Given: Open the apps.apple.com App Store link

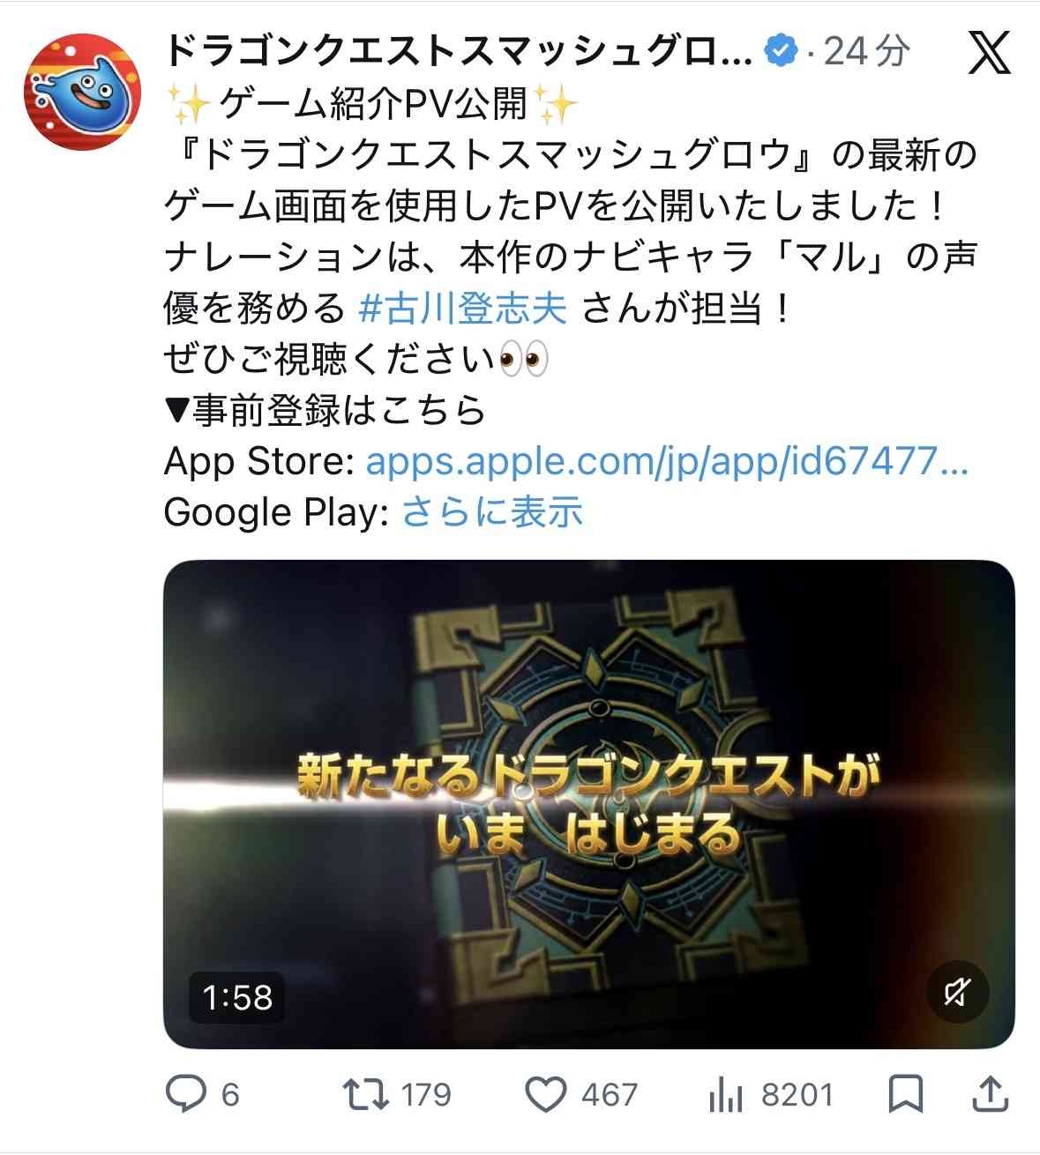Looking at the screenshot, I should tap(667, 461).
